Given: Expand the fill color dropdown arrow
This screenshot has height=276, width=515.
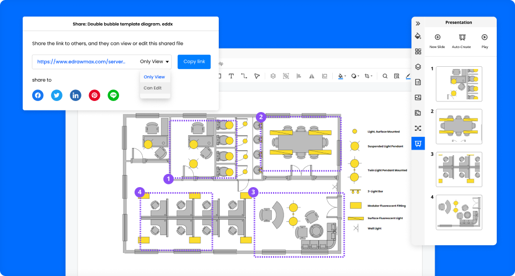Looking at the screenshot, I should point(346,77).
